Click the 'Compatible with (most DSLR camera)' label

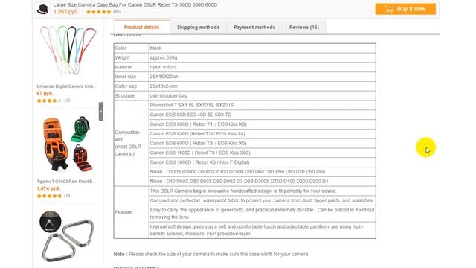tap(128, 143)
